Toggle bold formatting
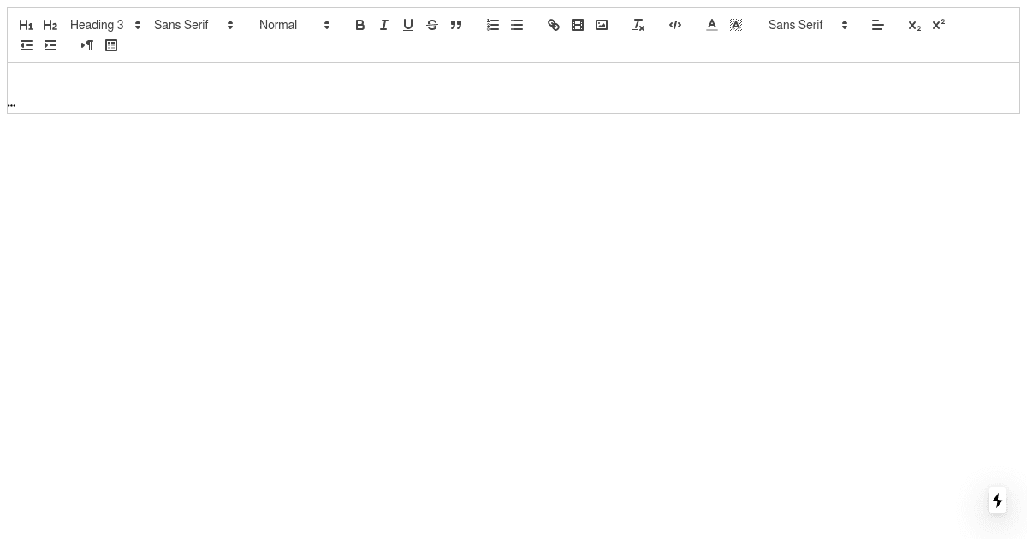Viewport: 1027px width, 539px height. tap(360, 25)
